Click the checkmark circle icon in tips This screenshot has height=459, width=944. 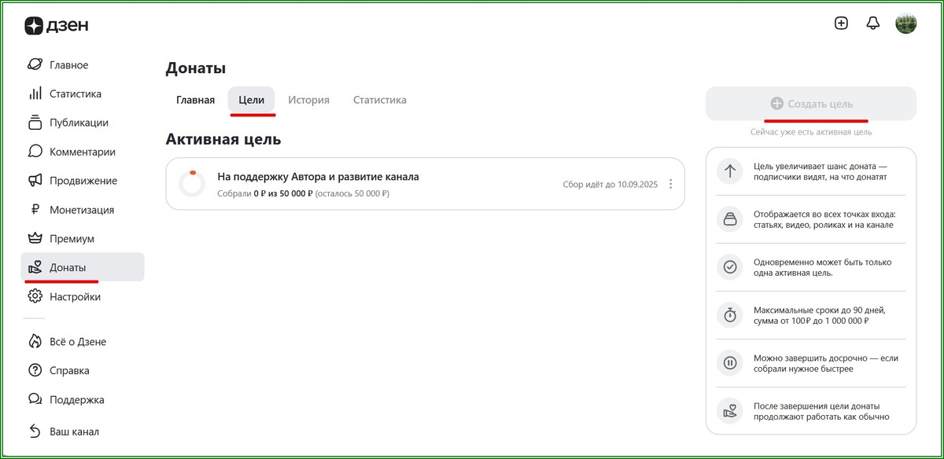[x=730, y=267]
